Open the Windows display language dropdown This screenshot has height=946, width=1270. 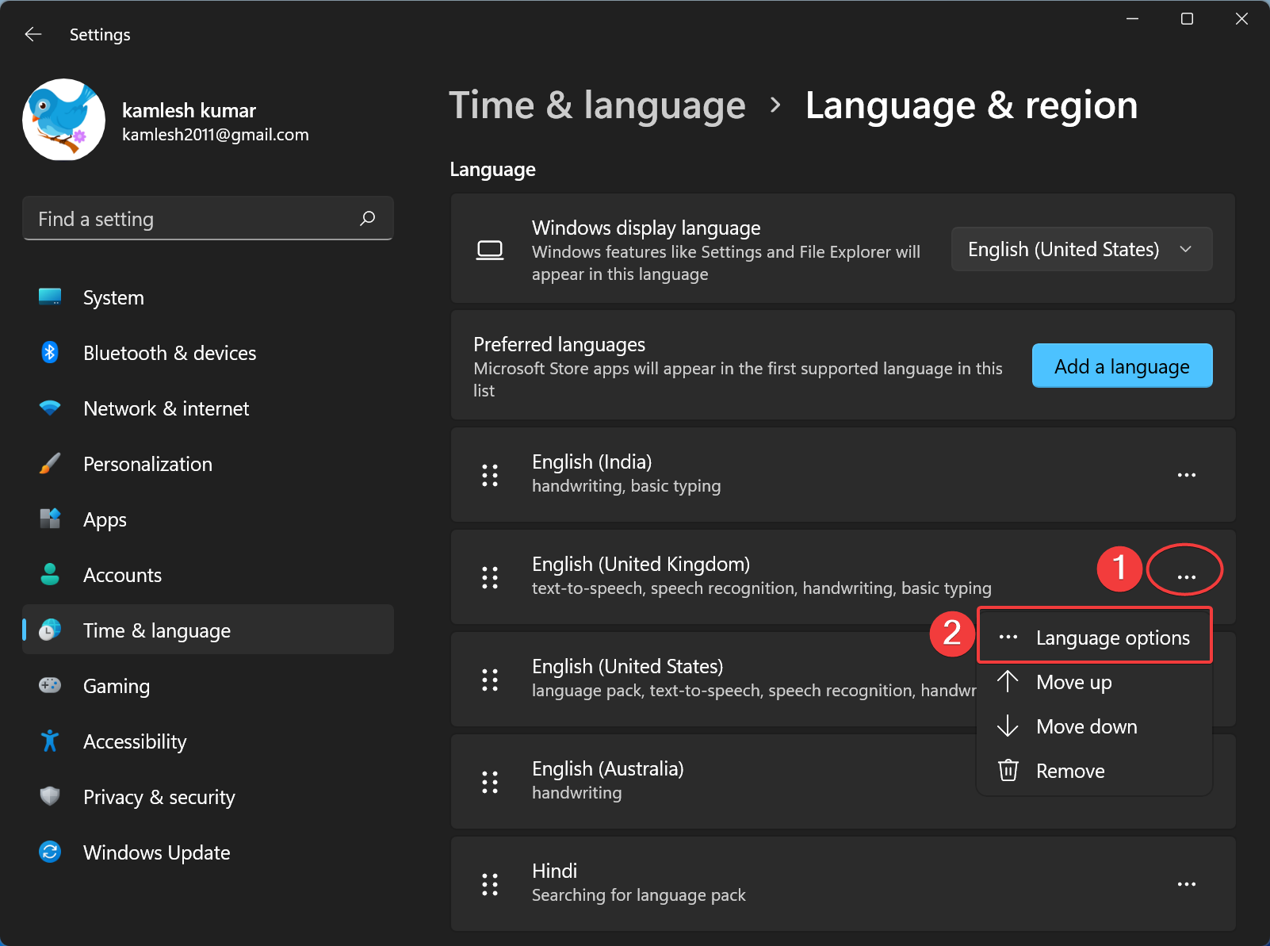coord(1081,249)
